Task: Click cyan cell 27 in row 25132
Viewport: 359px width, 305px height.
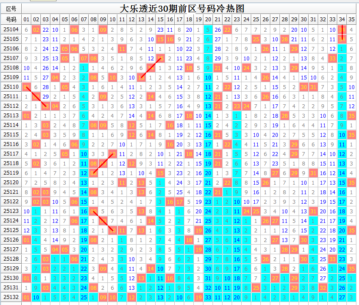Action: (342, 298)
